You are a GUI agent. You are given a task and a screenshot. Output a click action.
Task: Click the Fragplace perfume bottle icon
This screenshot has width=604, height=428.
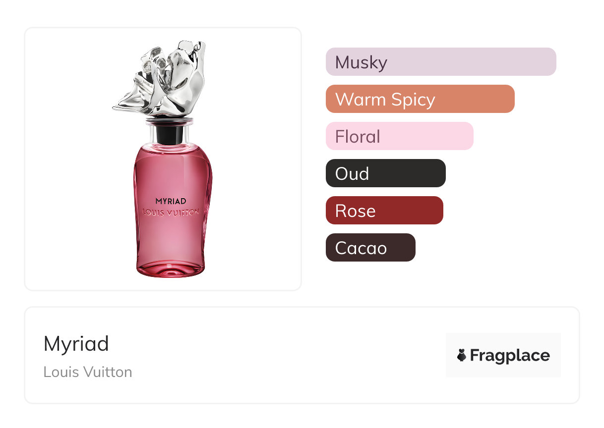462,355
